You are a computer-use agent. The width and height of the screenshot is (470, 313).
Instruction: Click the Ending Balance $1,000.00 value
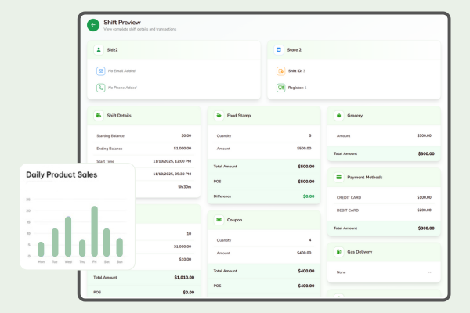183,149
